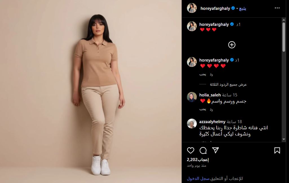Click the post photo of woman
This screenshot has height=183, width=289.
click(91, 92)
